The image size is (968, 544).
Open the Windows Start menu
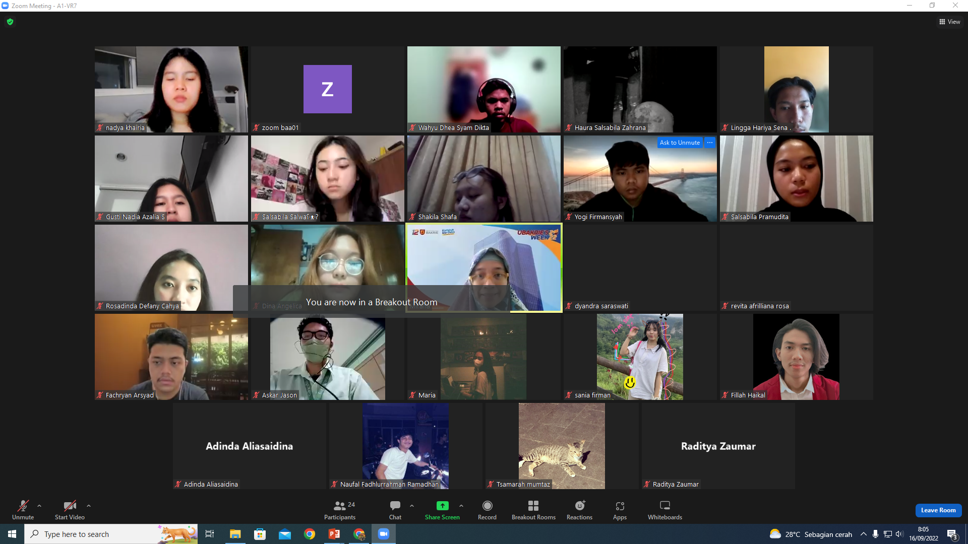coord(12,534)
